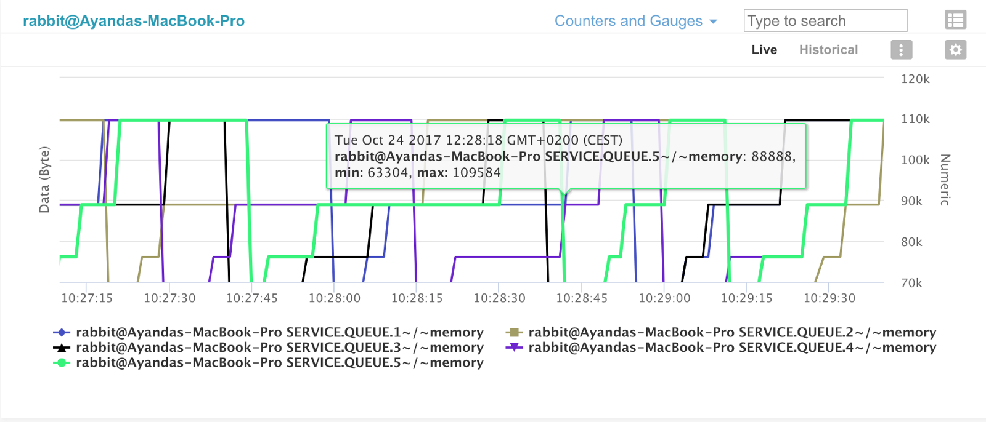Open the vertical three-dot options menu
The height and width of the screenshot is (422, 986).
pos(901,50)
